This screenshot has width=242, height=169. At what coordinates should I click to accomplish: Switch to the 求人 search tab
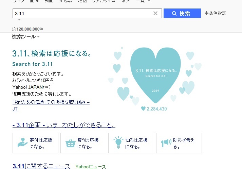pyautogui.click(x=126, y=1)
